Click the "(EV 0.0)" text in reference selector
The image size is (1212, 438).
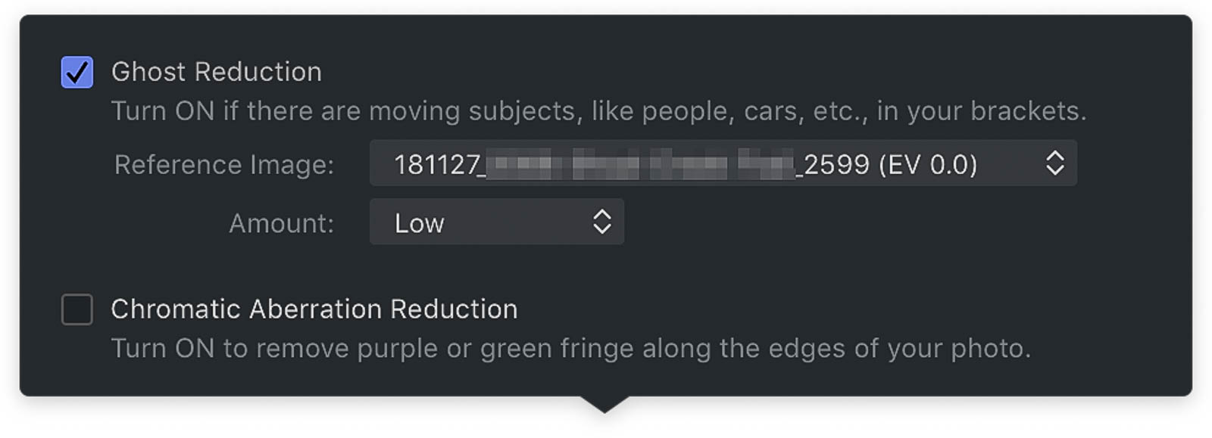[x=928, y=164]
